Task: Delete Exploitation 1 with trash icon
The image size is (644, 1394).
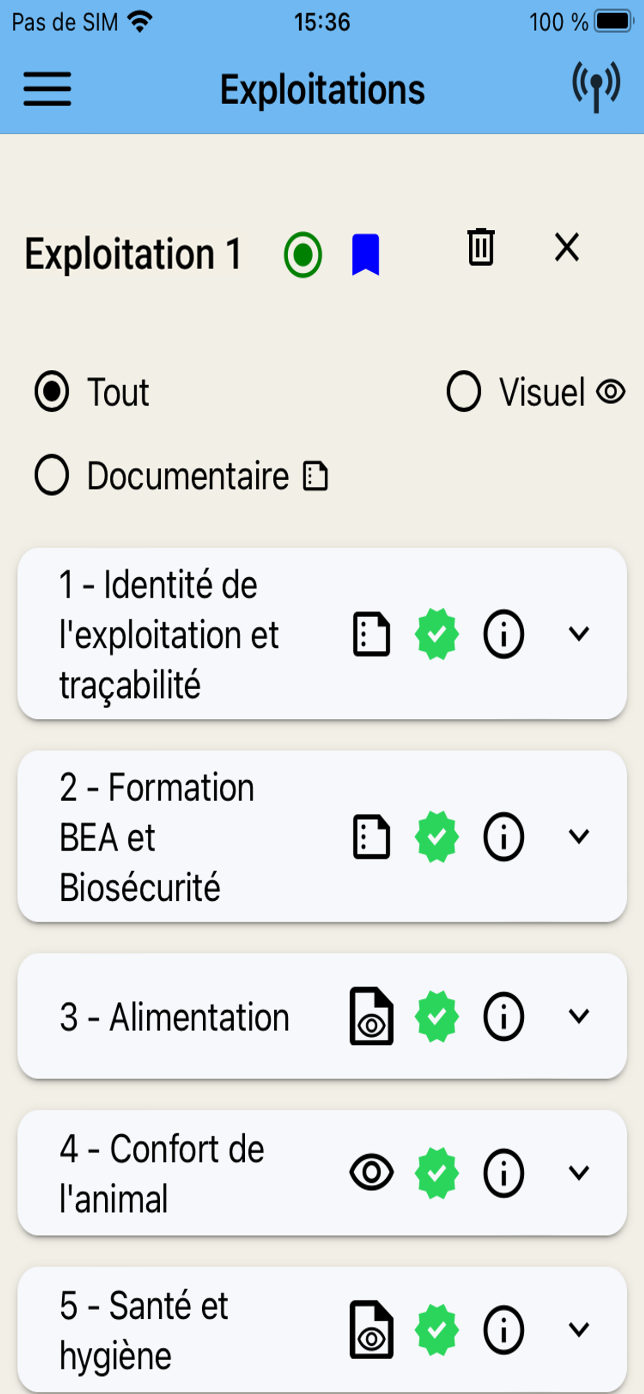Action: point(481,247)
